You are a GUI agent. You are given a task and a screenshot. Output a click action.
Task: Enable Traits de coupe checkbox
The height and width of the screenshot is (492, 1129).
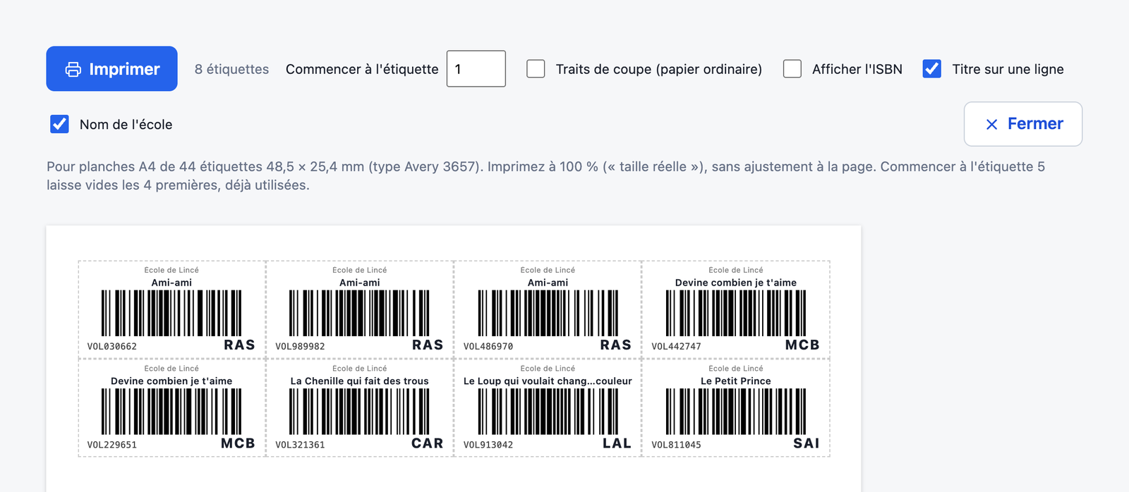536,69
